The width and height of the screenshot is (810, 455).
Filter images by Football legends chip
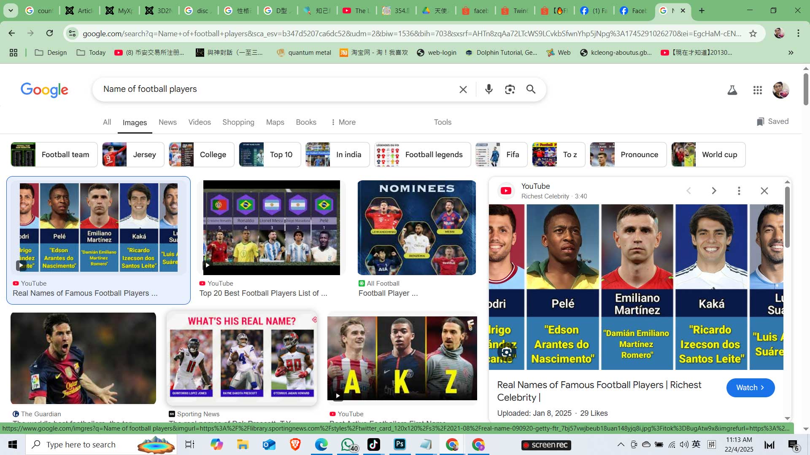pyautogui.click(x=422, y=155)
